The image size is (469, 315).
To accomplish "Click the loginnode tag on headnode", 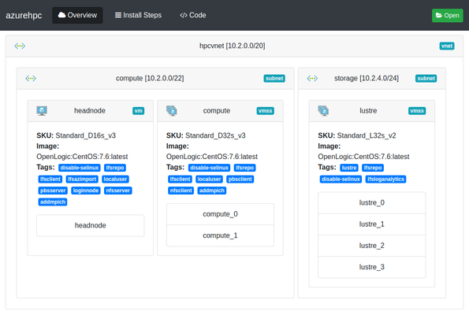I will pyautogui.click(x=86, y=191).
